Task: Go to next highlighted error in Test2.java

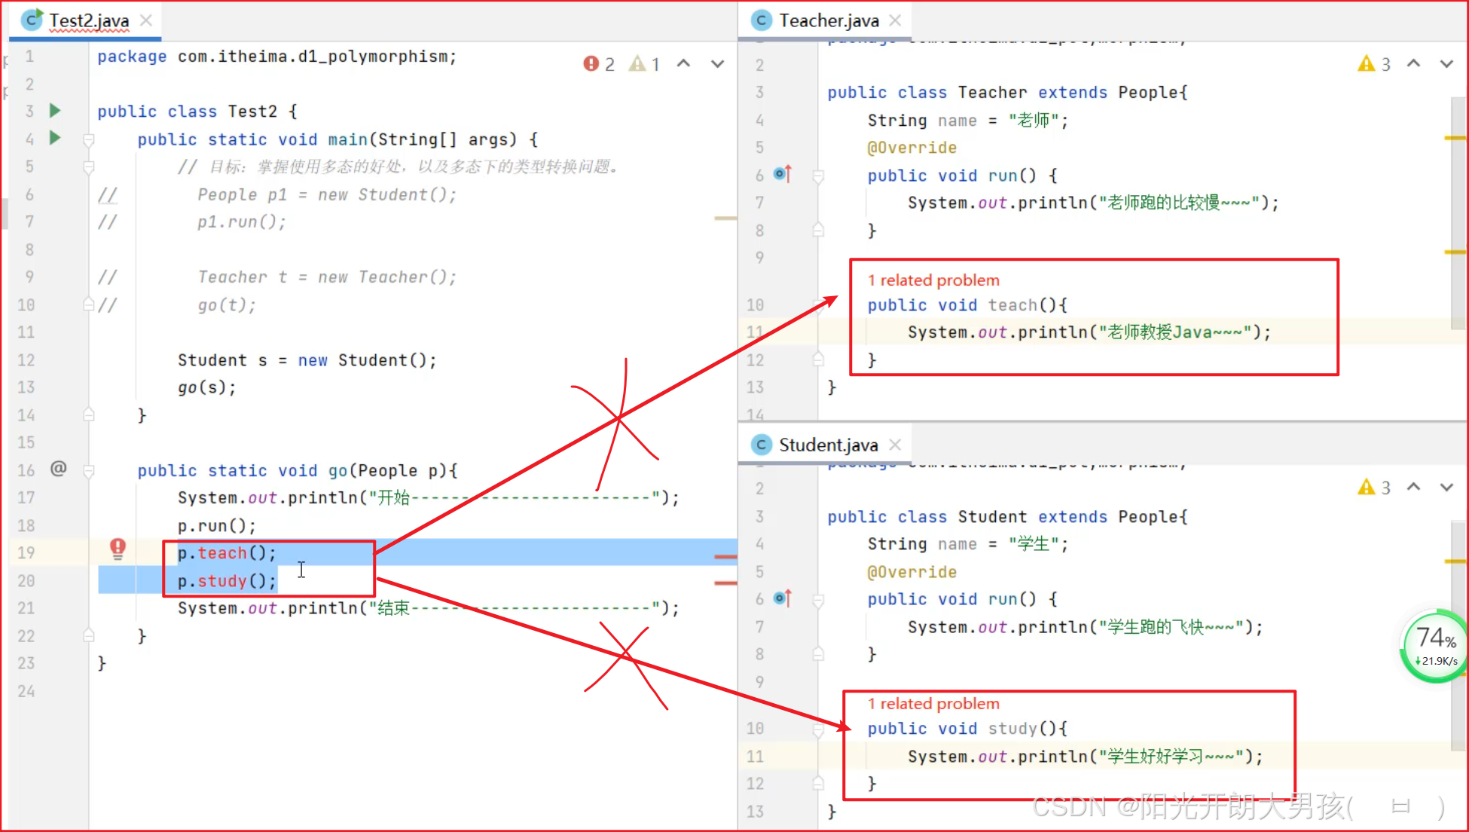Action: tap(717, 64)
